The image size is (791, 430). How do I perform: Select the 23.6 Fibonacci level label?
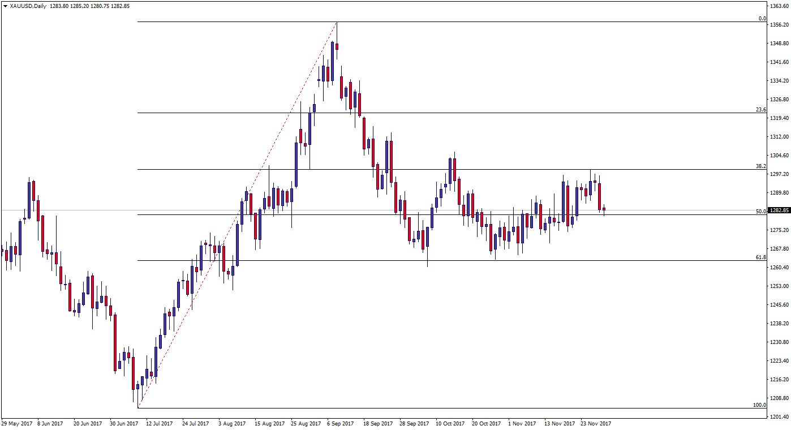pos(761,109)
